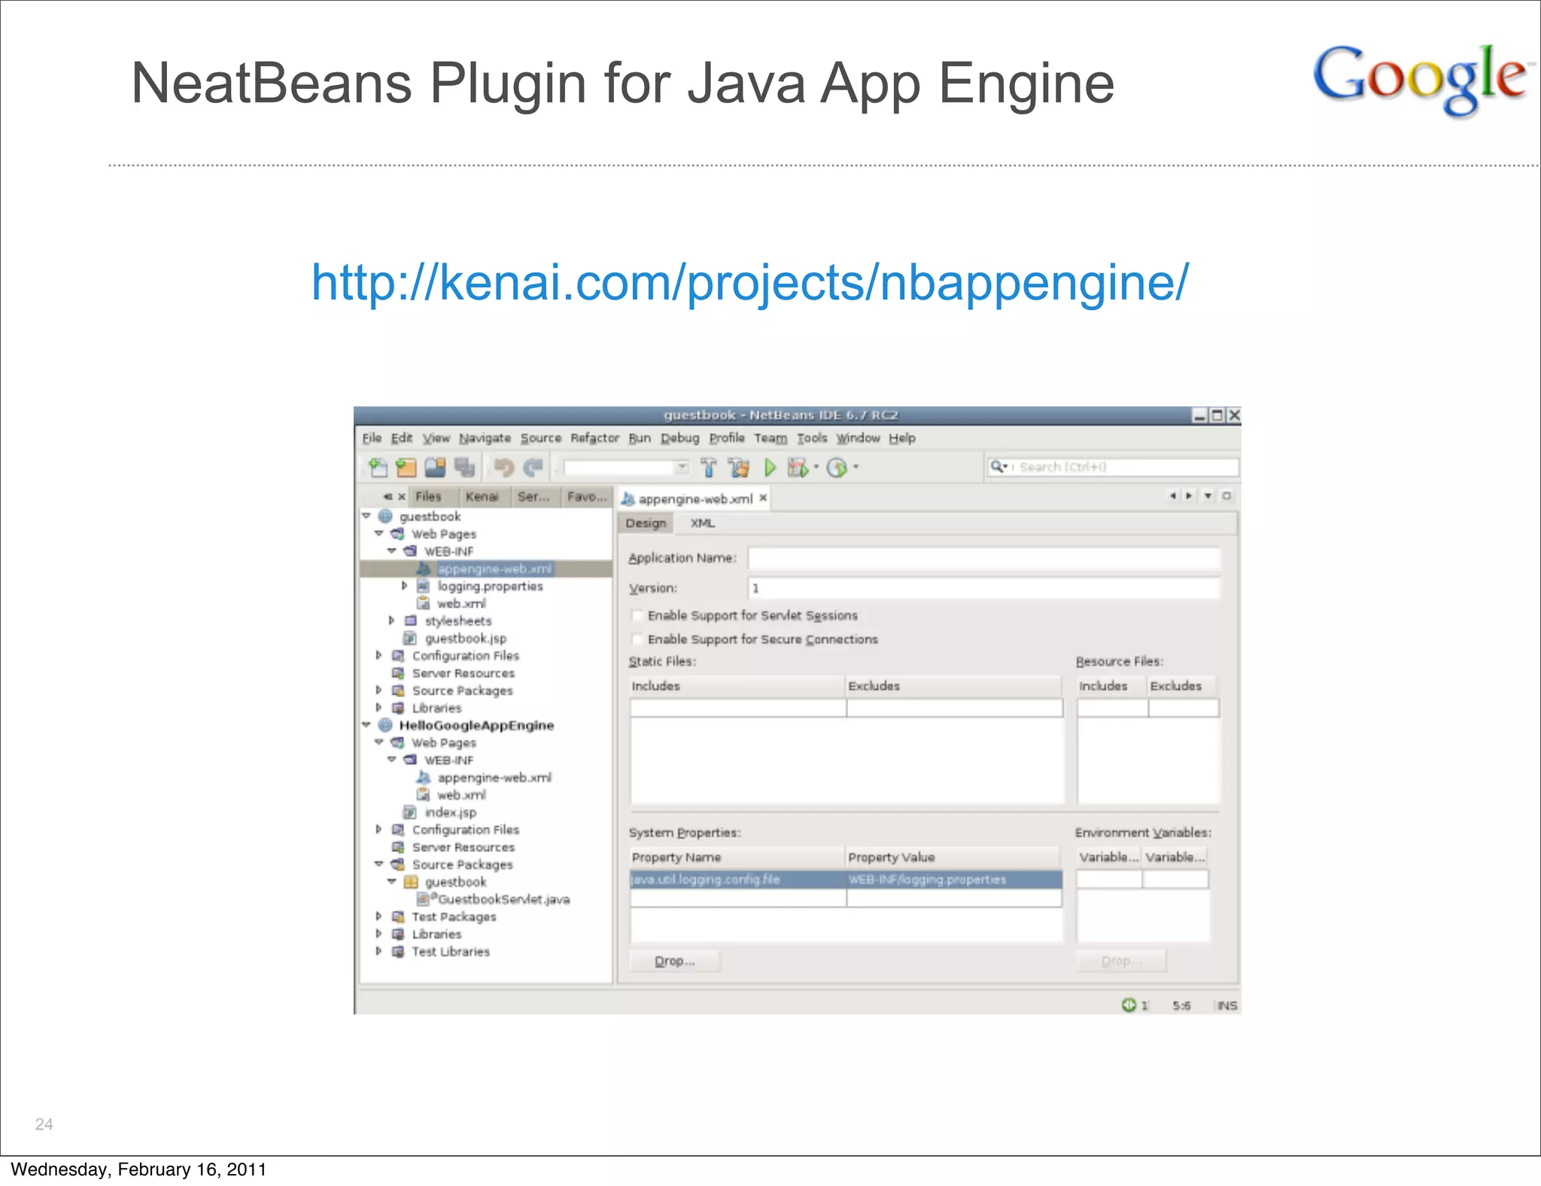Click the Version input field
The height and width of the screenshot is (1186, 1541).
[x=983, y=588]
